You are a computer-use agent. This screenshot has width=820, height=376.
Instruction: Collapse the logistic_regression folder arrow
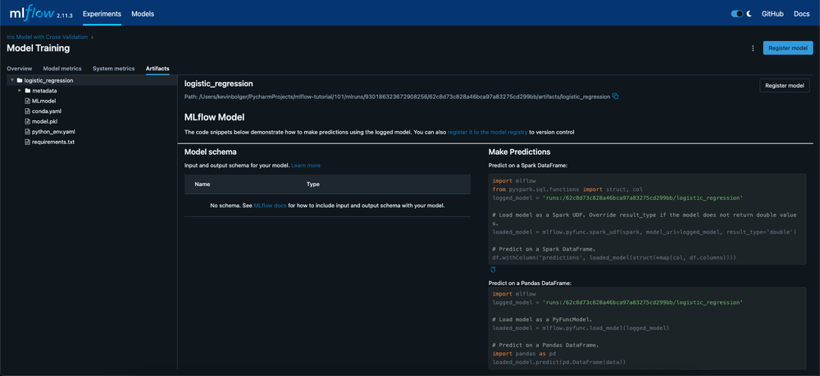pyautogui.click(x=12, y=80)
